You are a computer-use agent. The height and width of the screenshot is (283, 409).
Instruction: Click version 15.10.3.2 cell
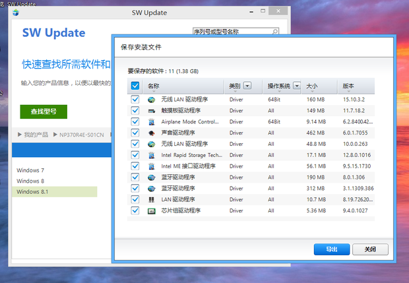tap(354, 100)
